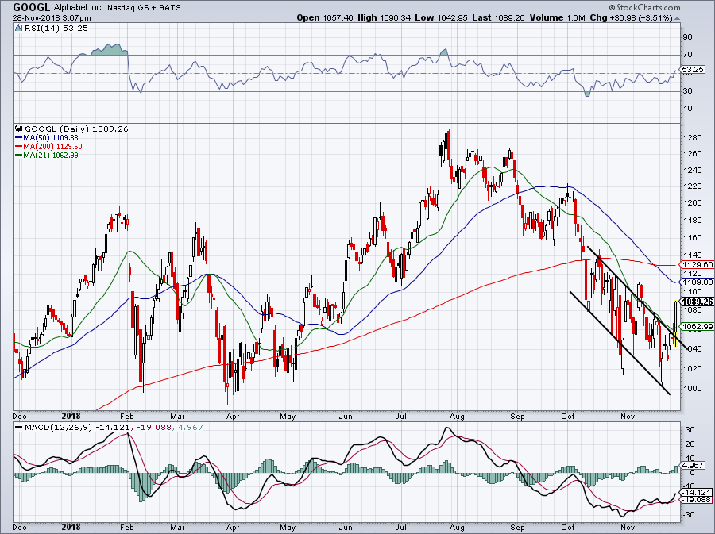Viewport: 715px width, 534px height.
Task: Click the 4.967 tag on MACD axis
Action: coord(694,465)
